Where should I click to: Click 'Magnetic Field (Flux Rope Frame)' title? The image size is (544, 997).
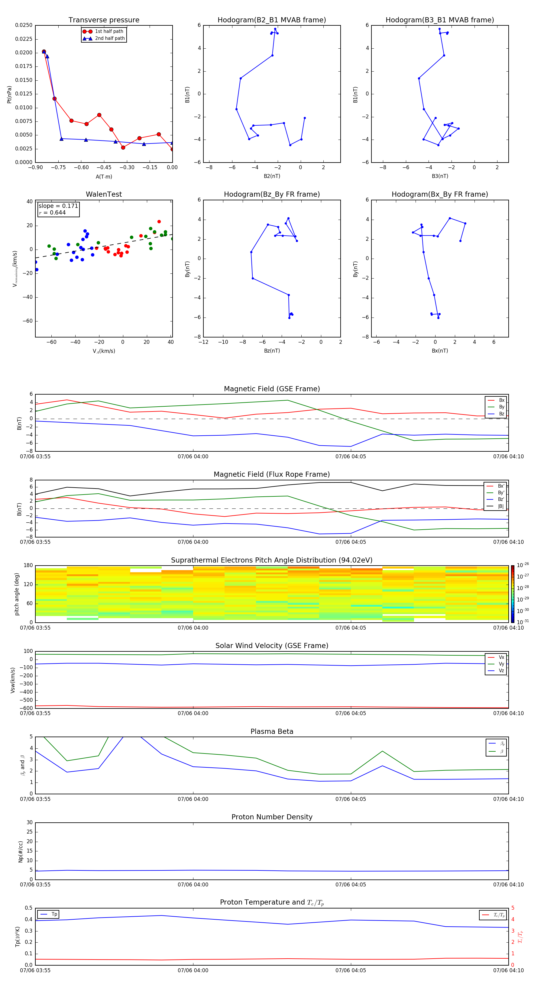[272, 475]
